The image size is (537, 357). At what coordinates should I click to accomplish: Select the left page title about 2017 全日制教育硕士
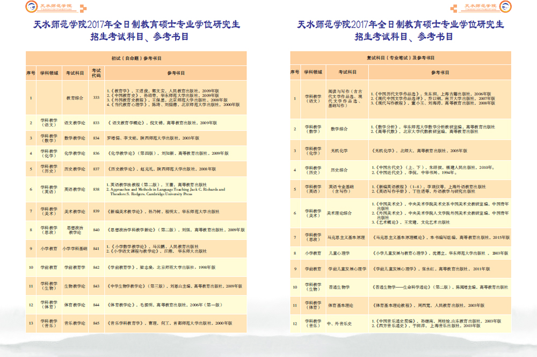[136, 24]
